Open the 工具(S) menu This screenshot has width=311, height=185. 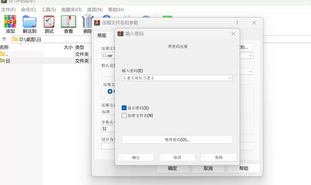coord(49,9)
